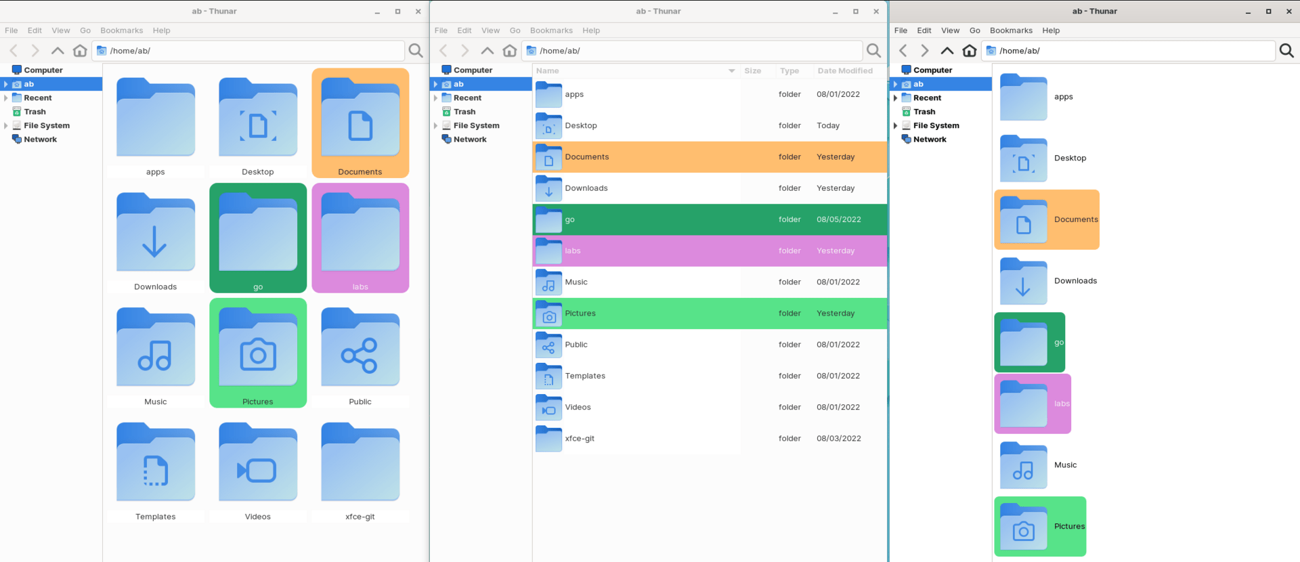Select the Desktop label in right window
Image resolution: width=1300 pixels, height=562 pixels.
tap(1070, 158)
